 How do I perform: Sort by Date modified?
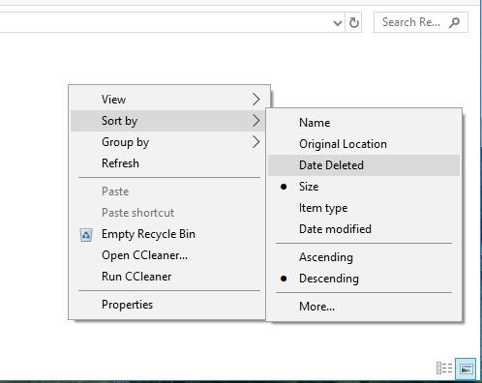pos(364,229)
